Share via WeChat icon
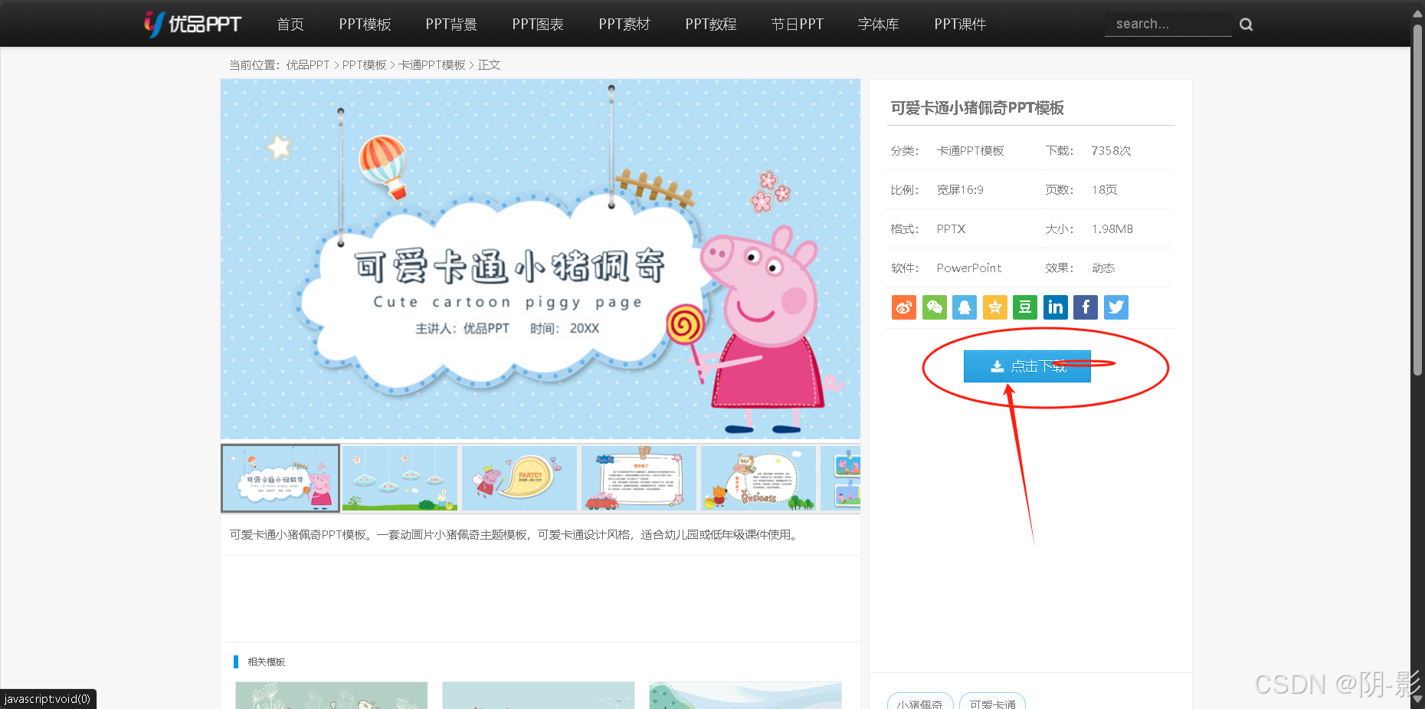This screenshot has width=1425, height=709. pos(935,307)
